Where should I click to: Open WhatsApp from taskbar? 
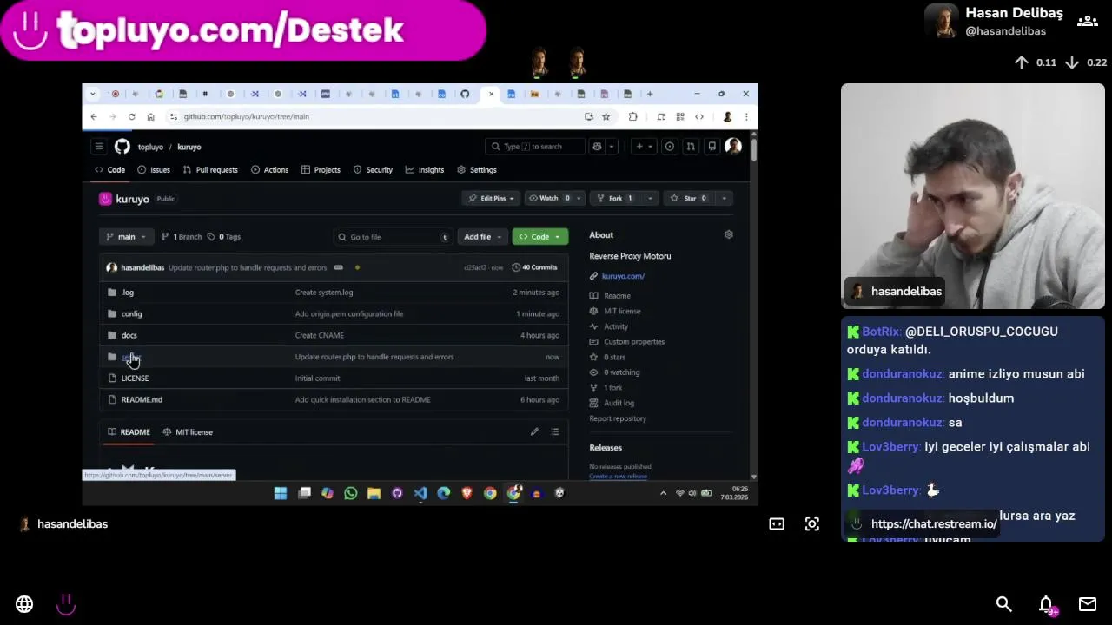pos(351,493)
